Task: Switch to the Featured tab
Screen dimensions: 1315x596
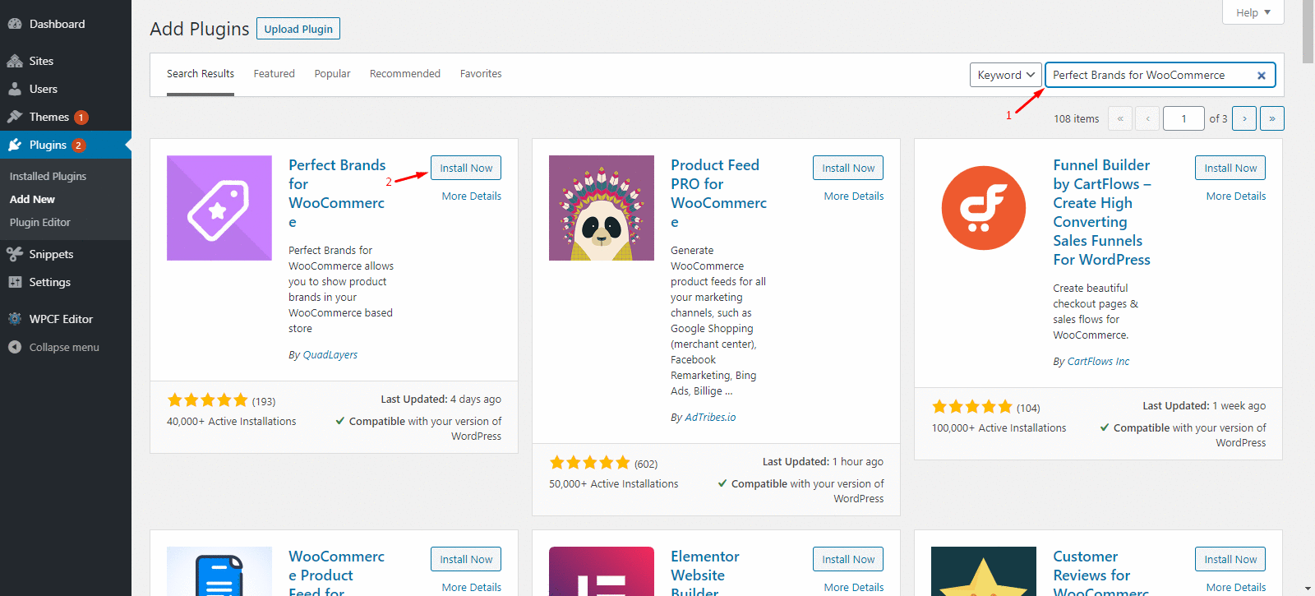Action: pos(274,74)
